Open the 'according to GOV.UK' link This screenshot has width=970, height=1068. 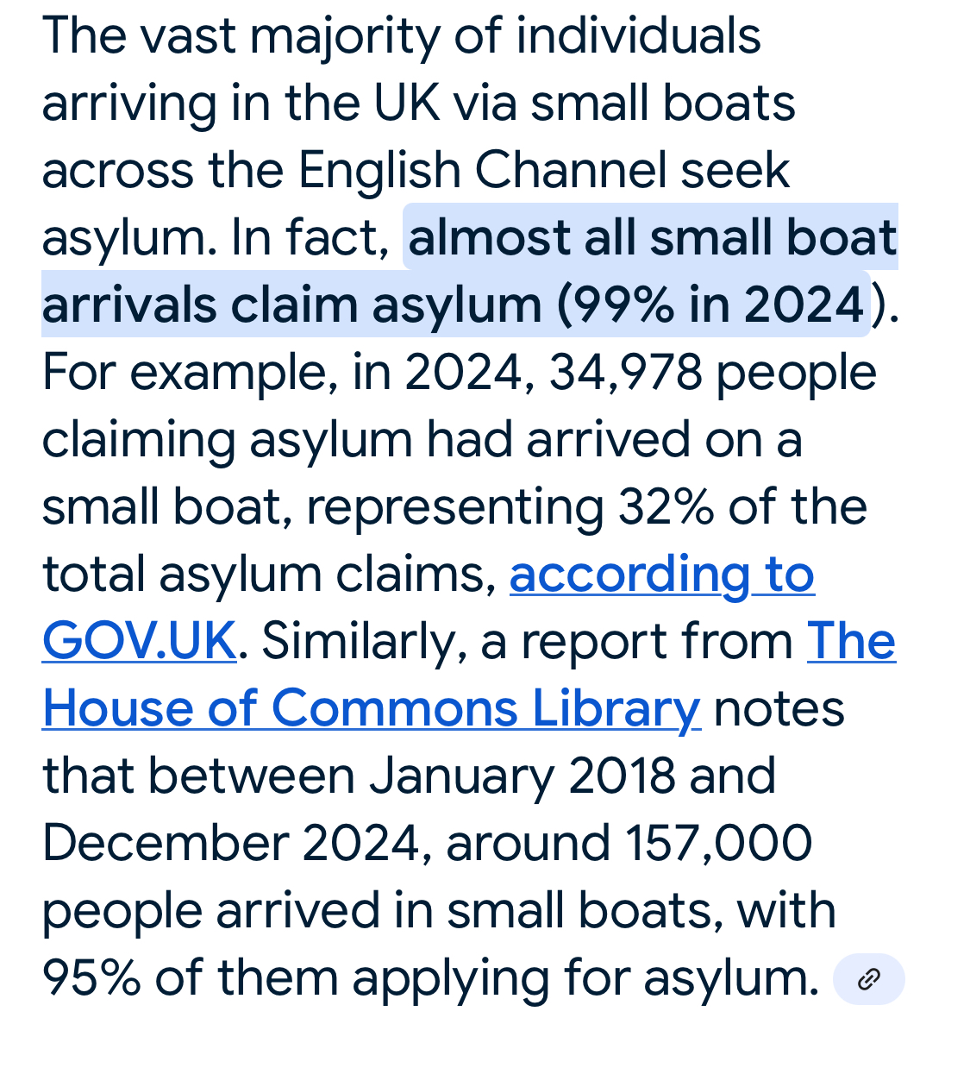click(x=428, y=607)
